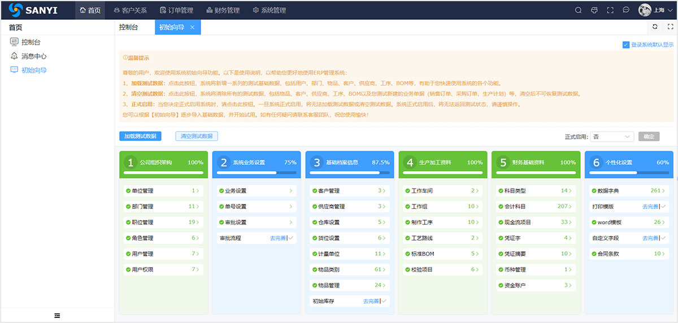
Task: Click the search icon in top bar
Action: [578, 10]
